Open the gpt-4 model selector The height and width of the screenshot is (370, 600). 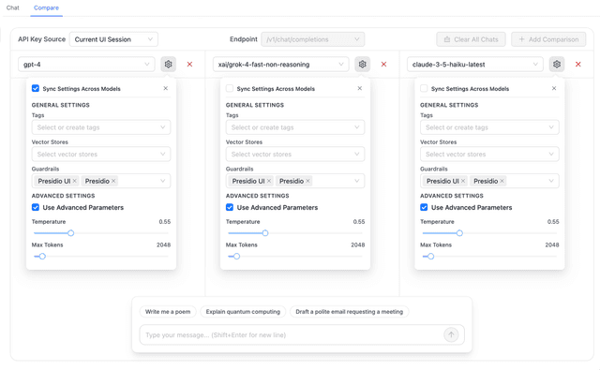click(x=86, y=65)
